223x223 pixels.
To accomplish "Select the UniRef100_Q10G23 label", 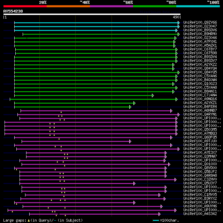I will (x=200, y=83).
